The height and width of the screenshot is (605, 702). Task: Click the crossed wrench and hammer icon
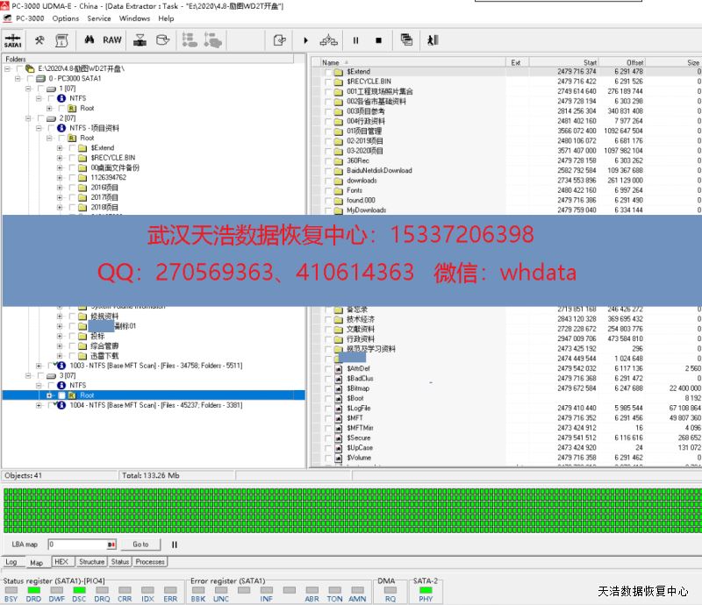click(x=39, y=39)
